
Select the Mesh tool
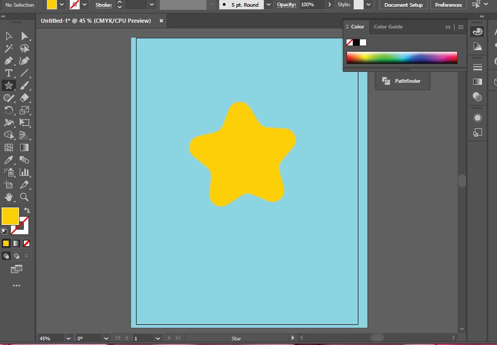[x=9, y=147]
